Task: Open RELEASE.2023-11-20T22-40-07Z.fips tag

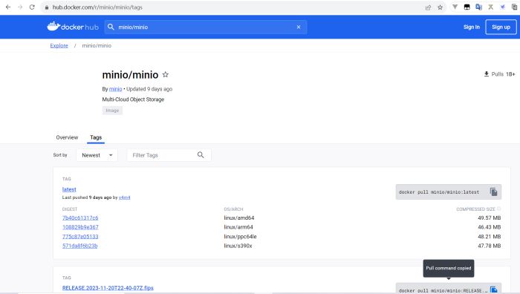Action: tap(108, 288)
